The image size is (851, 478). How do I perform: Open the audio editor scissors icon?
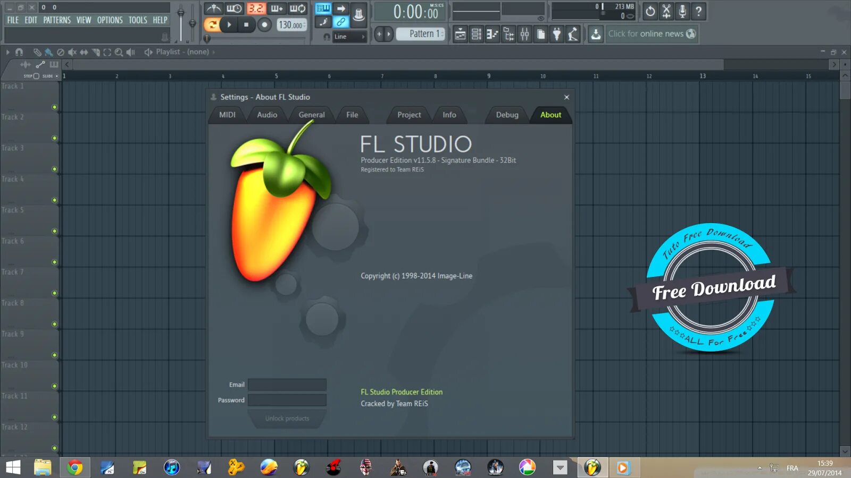pos(666,11)
